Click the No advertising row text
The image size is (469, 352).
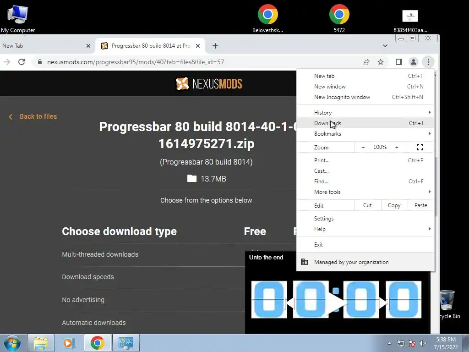pos(83,300)
